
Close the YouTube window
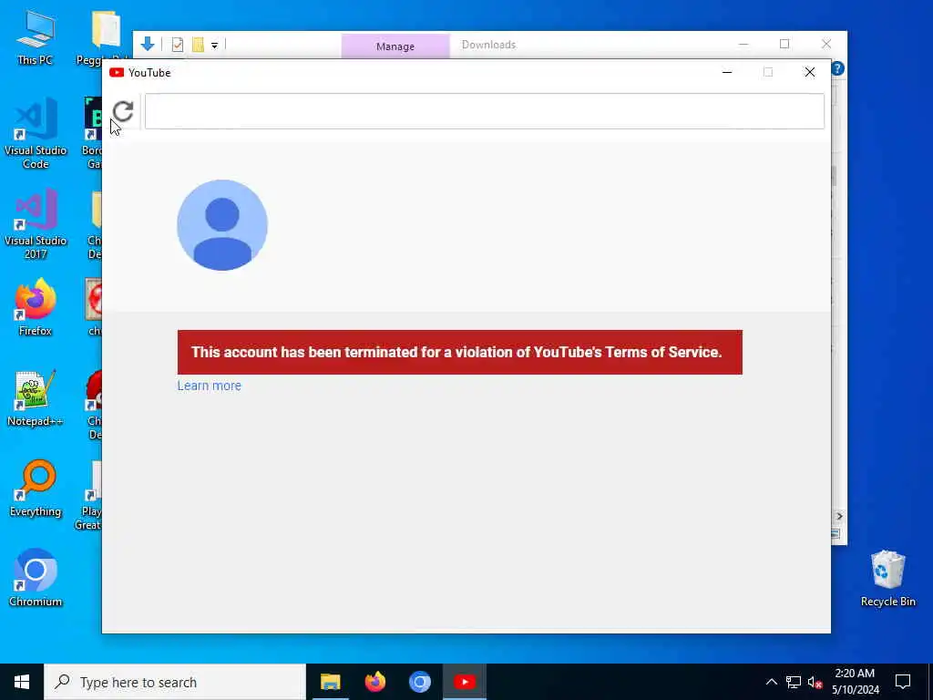[810, 73]
